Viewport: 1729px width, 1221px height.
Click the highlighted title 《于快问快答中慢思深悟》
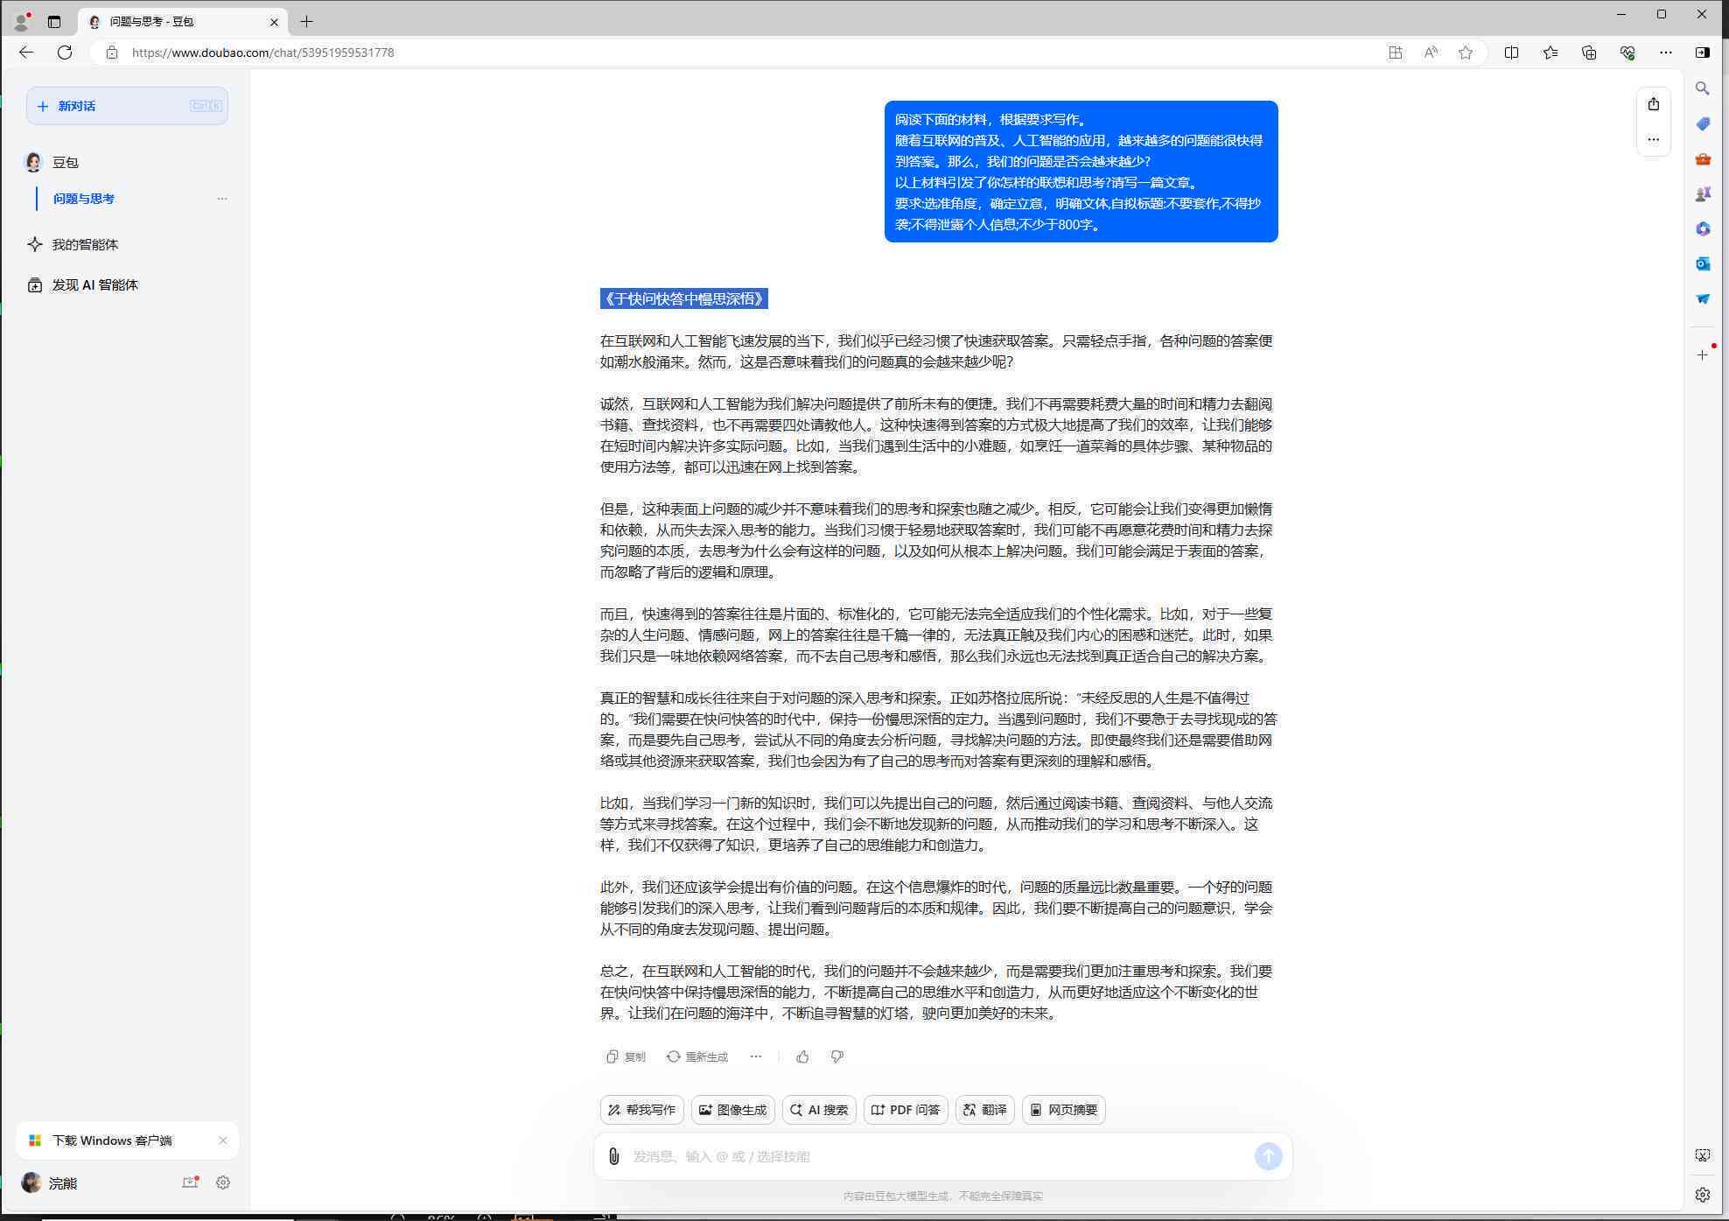click(684, 298)
